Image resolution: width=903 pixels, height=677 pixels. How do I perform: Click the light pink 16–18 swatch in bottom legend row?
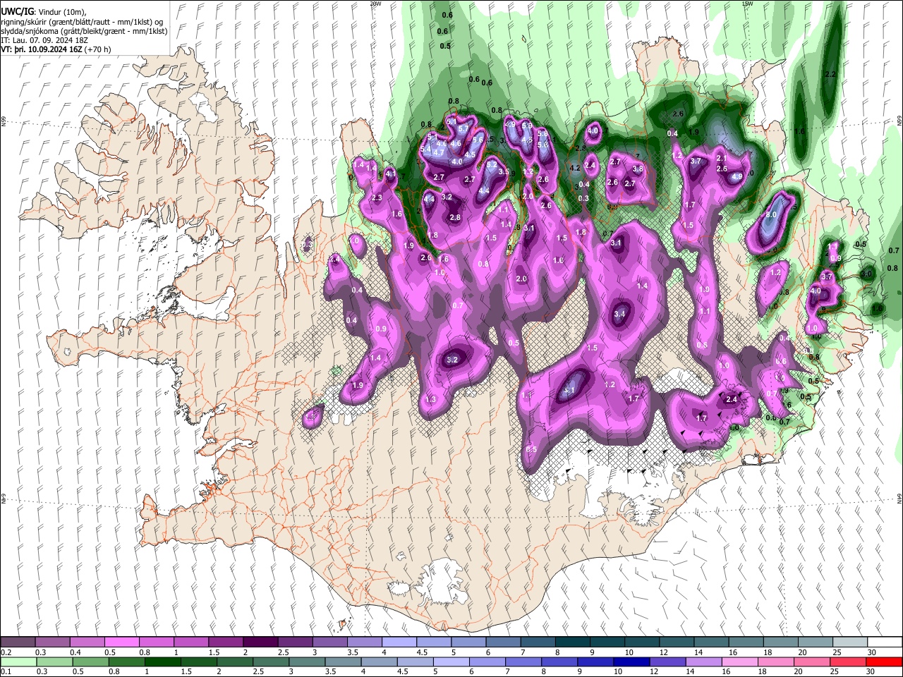[x=740, y=662]
